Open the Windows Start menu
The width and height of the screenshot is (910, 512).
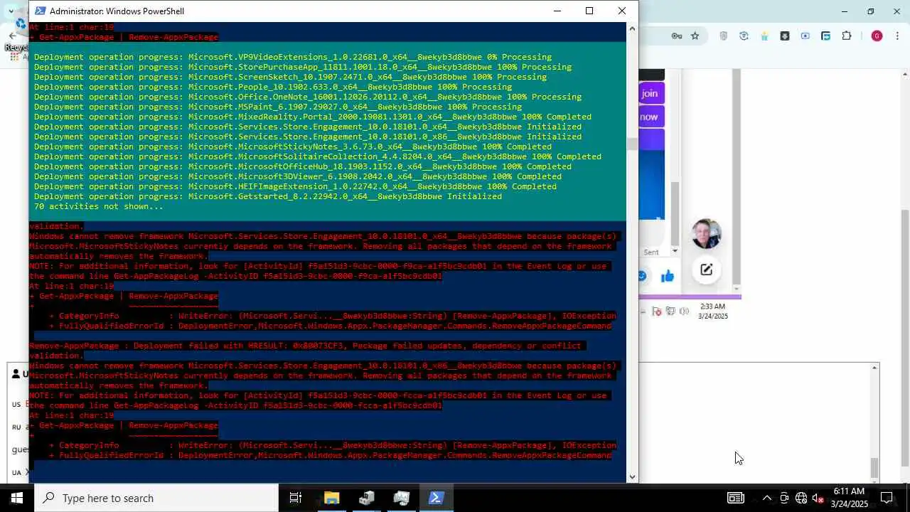(17, 498)
